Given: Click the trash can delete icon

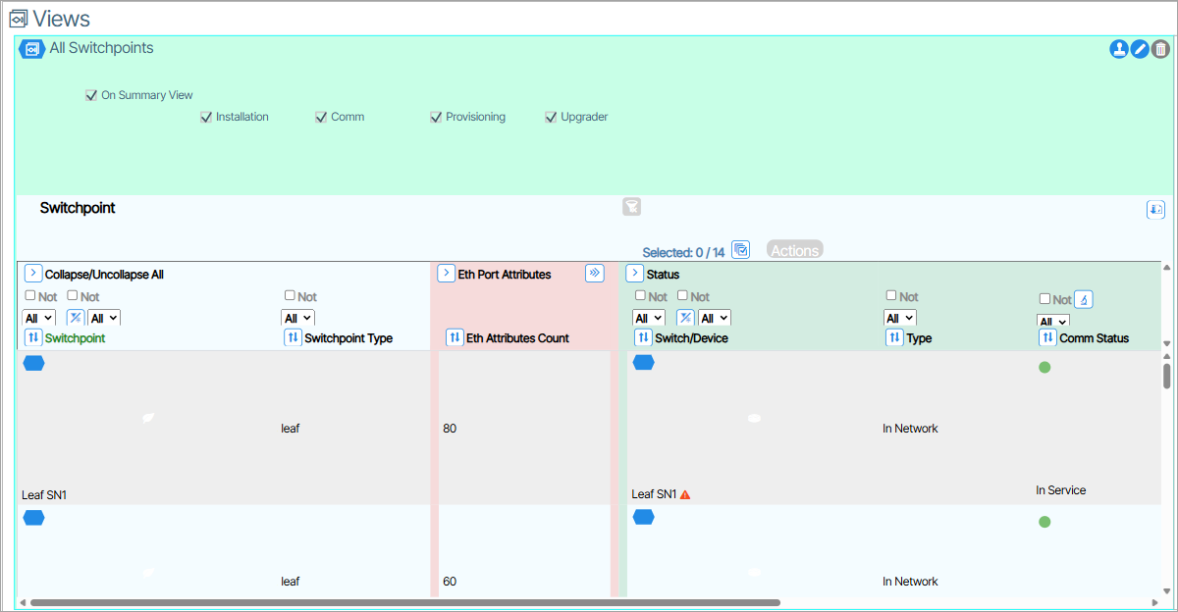Looking at the screenshot, I should click(1160, 49).
